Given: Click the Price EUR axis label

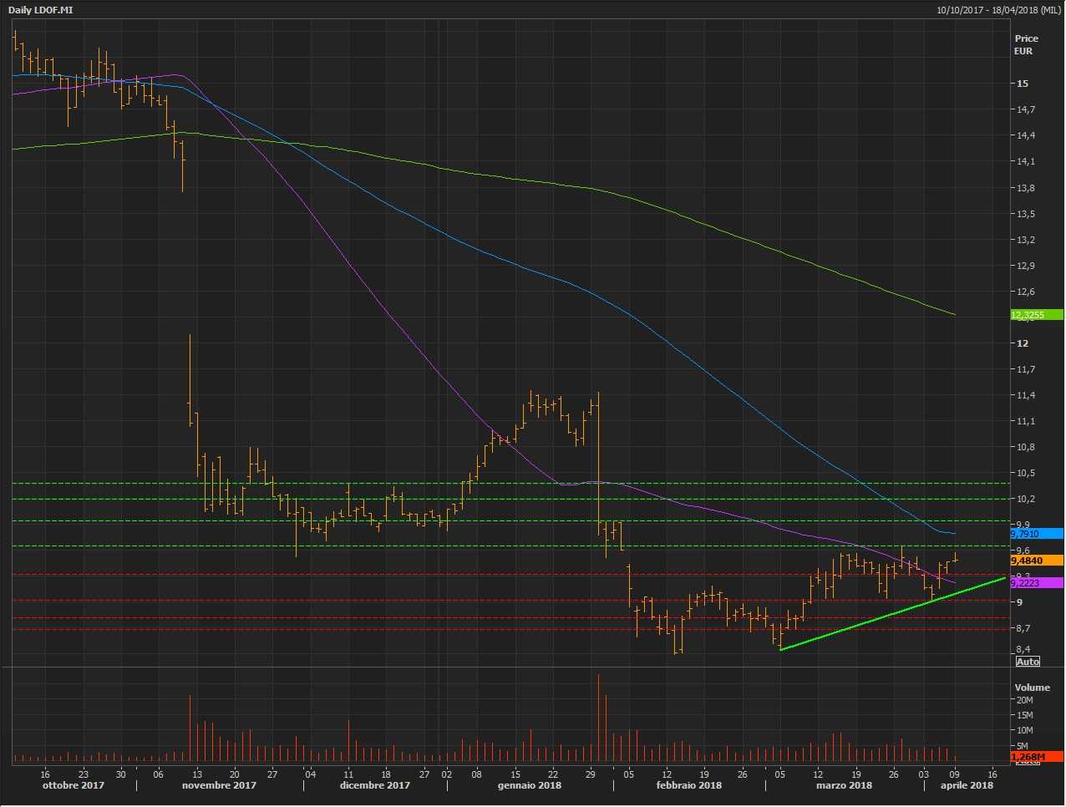Looking at the screenshot, I should point(1026,44).
